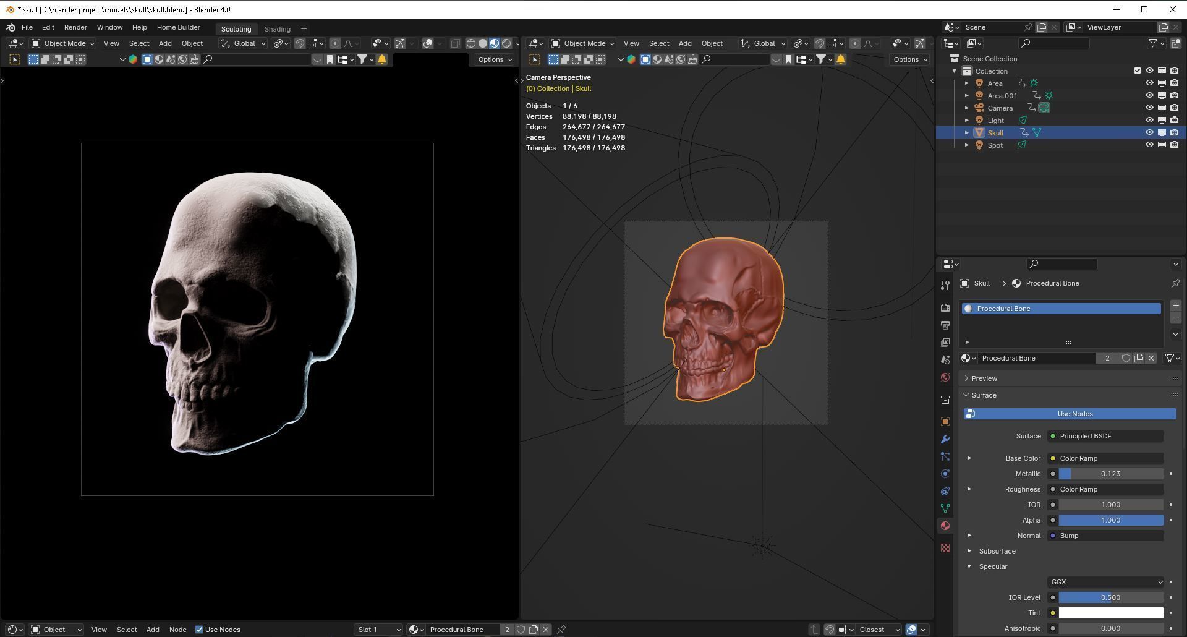This screenshot has height=637, width=1187.
Task: Open the Material properties tab
Action: coord(945,526)
